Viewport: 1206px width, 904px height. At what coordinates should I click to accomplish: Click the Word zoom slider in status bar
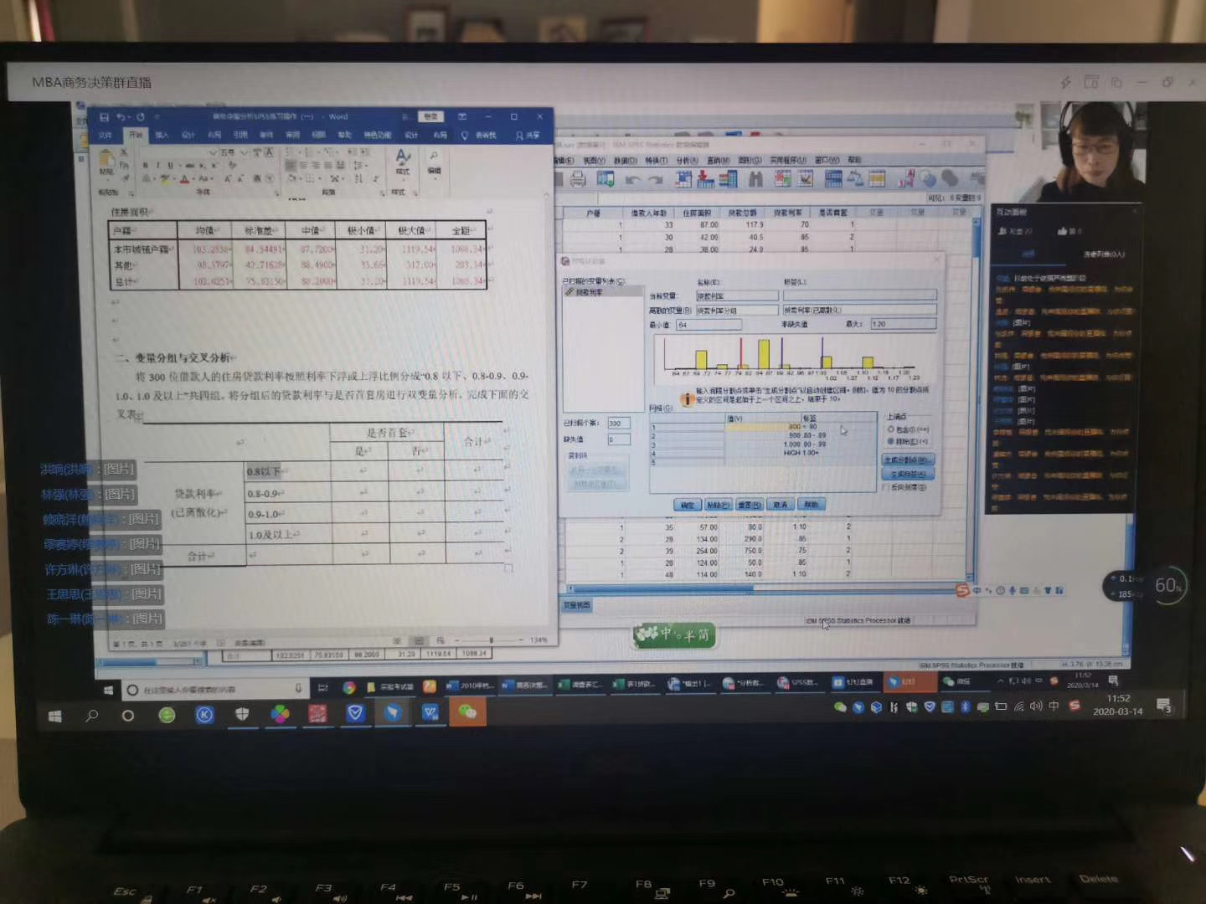pyautogui.click(x=492, y=640)
